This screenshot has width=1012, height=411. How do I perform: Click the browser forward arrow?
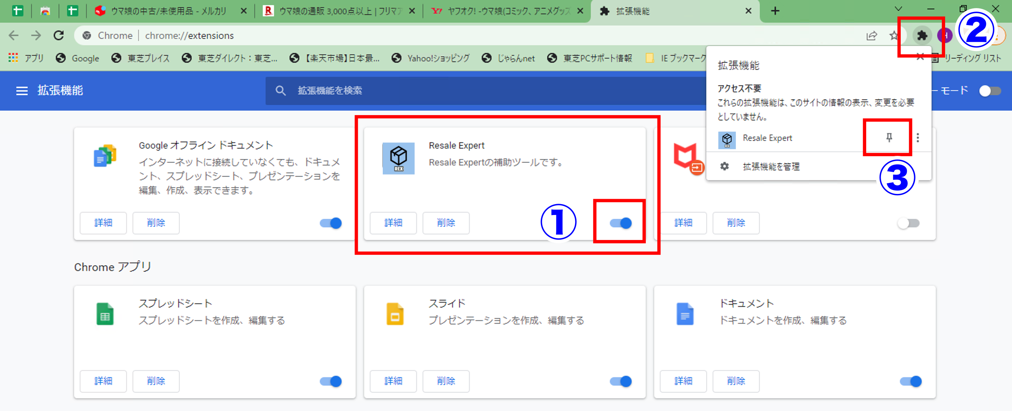coord(36,35)
